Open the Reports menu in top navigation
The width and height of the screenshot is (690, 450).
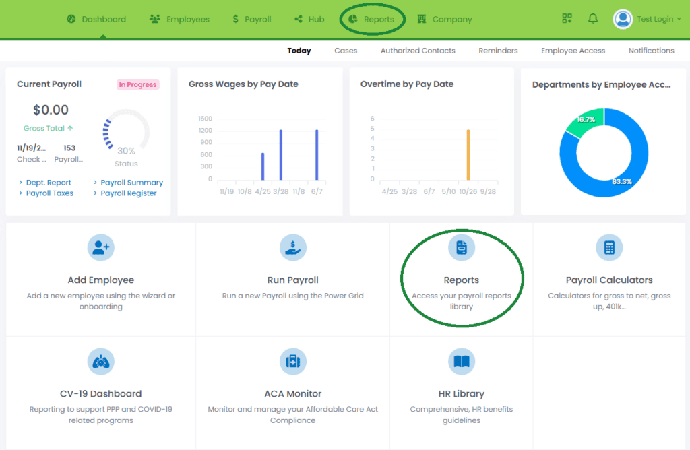(x=372, y=20)
